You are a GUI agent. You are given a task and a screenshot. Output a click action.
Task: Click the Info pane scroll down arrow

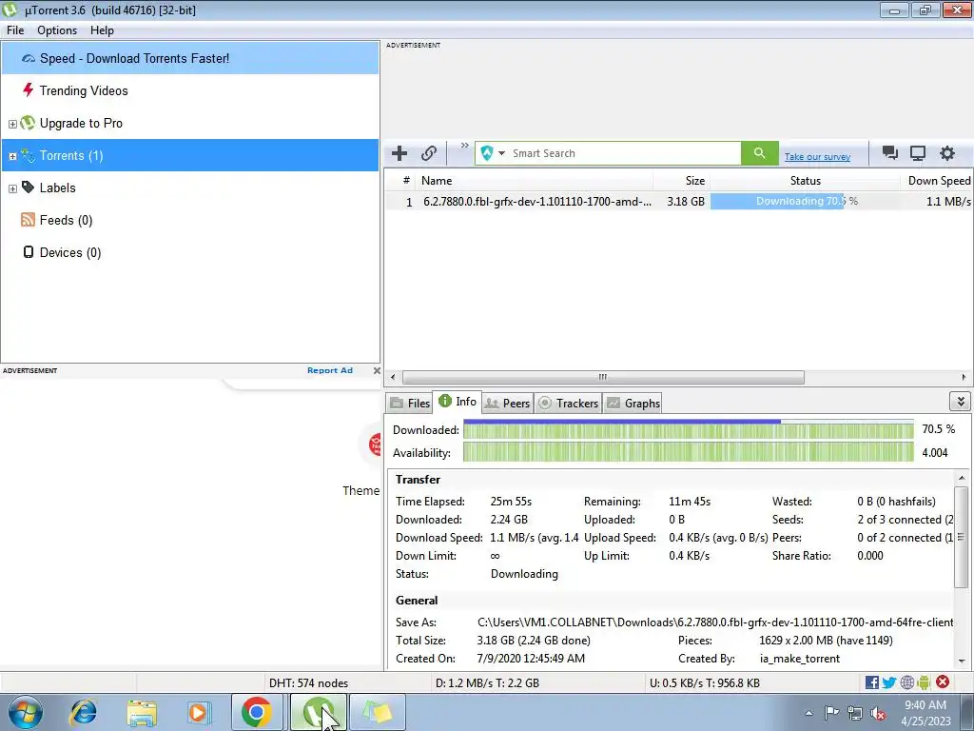coord(962,661)
